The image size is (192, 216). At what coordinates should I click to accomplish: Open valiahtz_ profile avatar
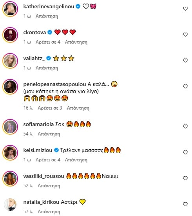pos(10,61)
